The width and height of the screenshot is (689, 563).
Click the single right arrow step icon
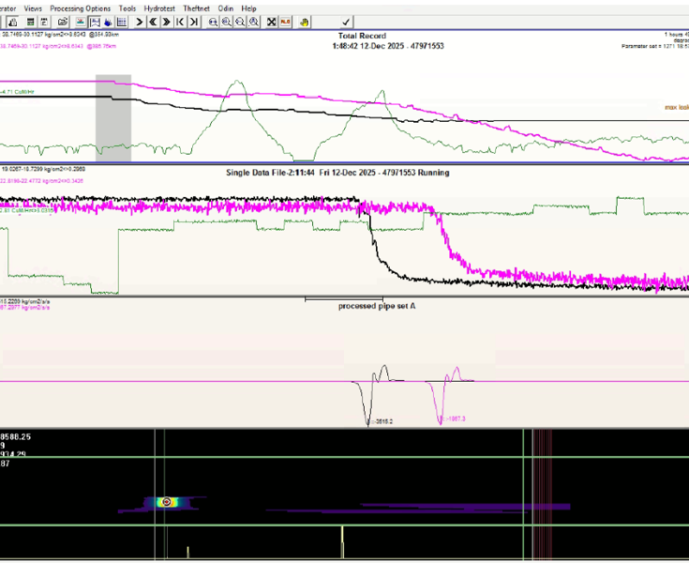[138, 22]
